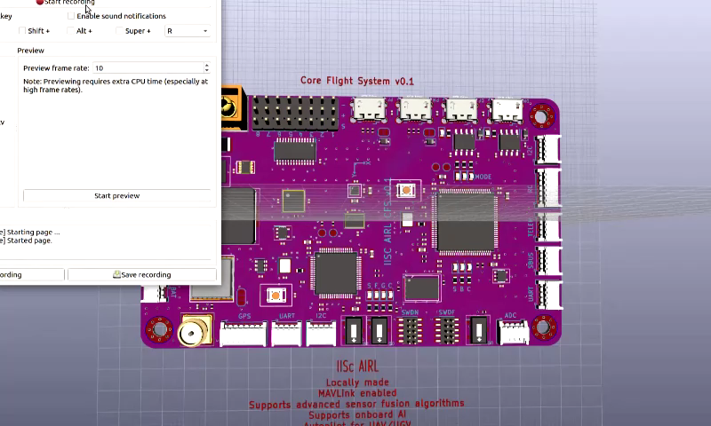Click the MODE label on board
This screenshot has height=426, width=711.
point(483,177)
